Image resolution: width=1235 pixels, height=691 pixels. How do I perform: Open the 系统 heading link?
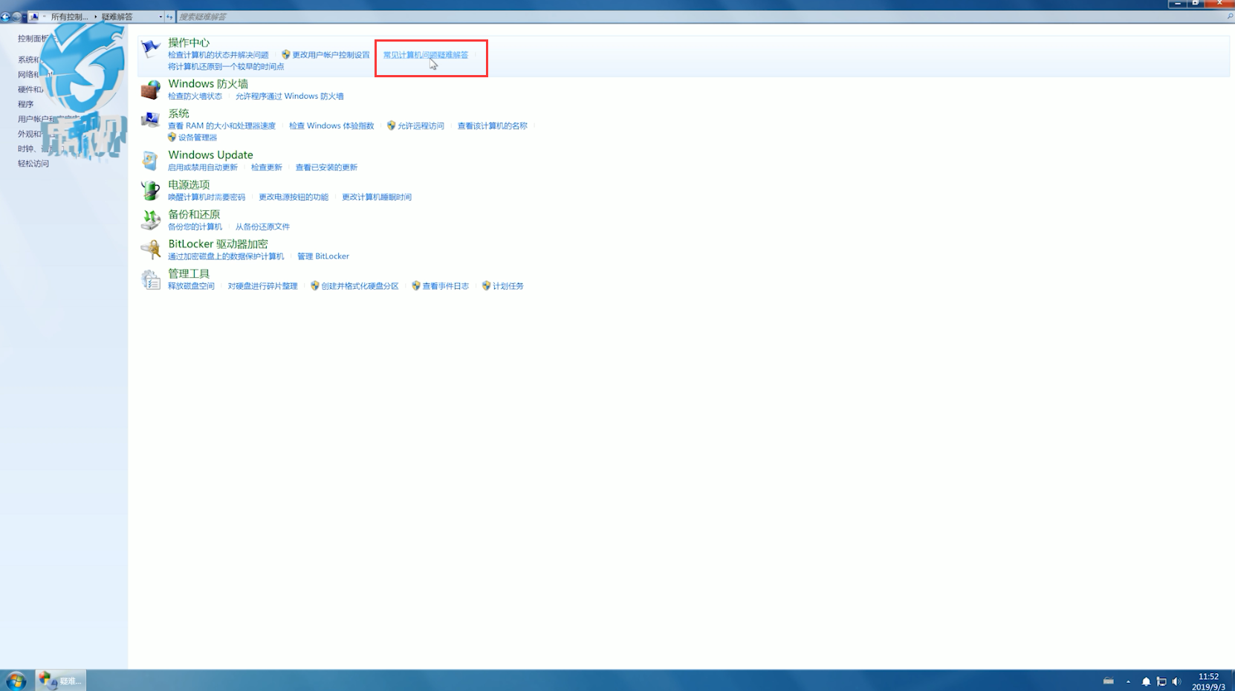[x=178, y=114]
